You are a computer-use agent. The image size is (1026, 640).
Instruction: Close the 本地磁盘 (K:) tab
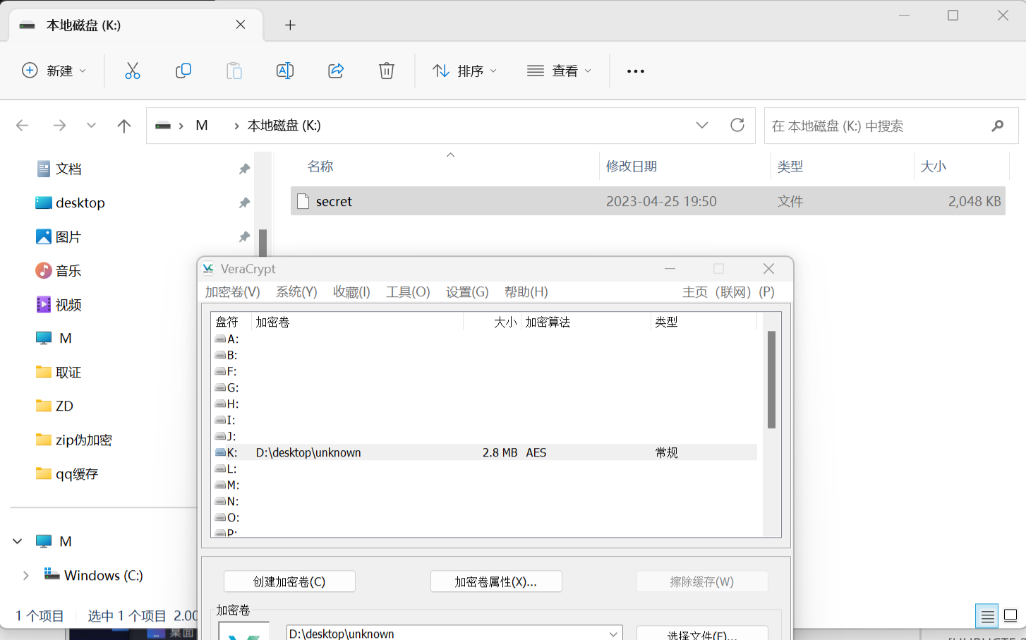241,25
